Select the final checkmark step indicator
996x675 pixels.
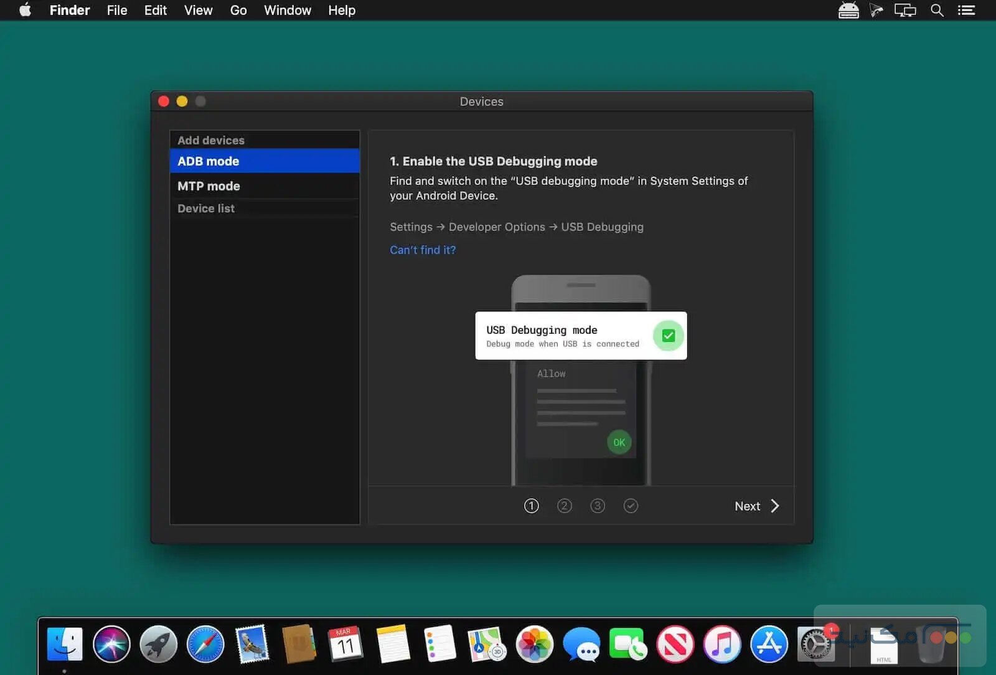click(x=631, y=506)
